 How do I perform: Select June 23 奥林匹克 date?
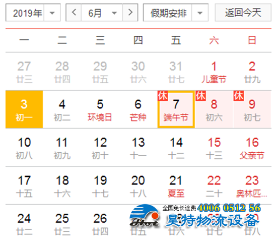(x=252, y=186)
